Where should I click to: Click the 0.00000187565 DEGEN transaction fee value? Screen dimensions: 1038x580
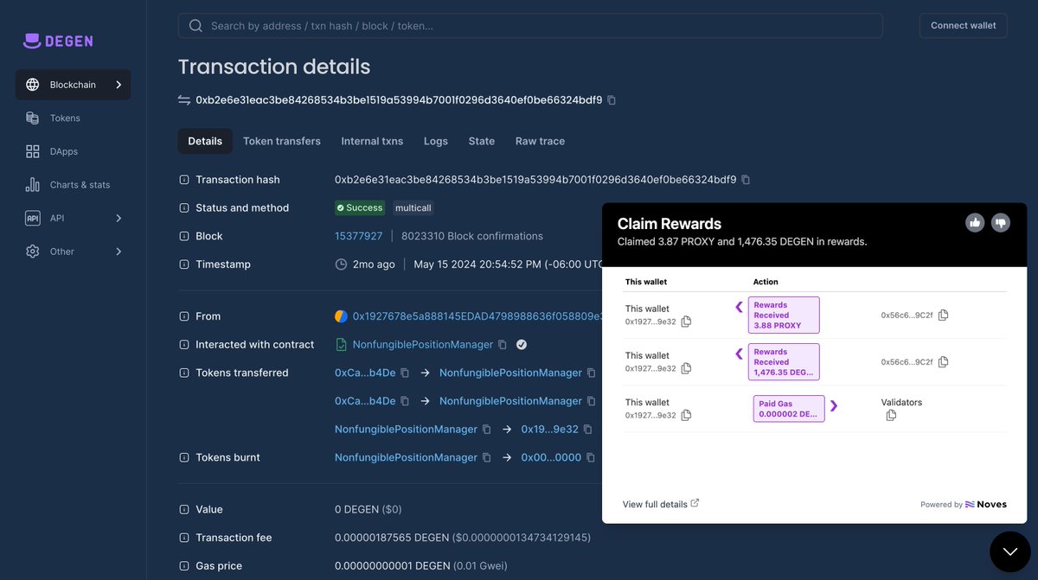click(392, 538)
